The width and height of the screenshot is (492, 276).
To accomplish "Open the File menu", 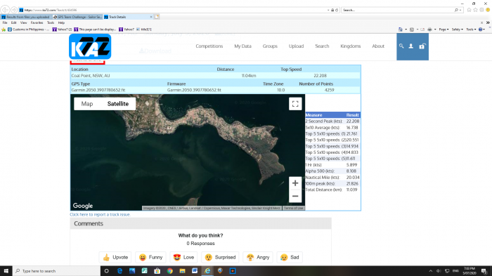I will click(x=5, y=22).
